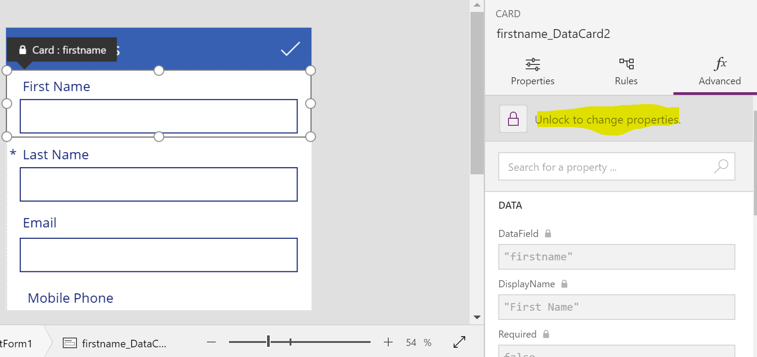
Task: Click the checkmark submit icon in form header
Action: 291,49
